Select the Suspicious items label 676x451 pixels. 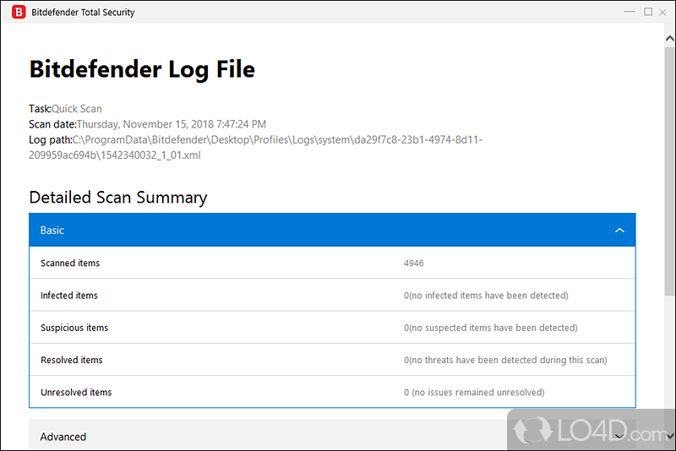pyautogui.click(x=74, y=328)
